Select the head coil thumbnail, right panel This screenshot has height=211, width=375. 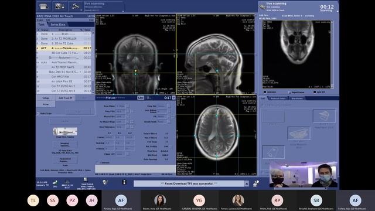pos(324,116)
